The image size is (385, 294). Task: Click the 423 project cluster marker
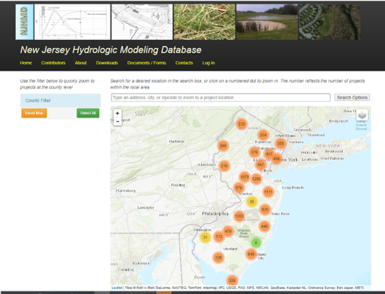pyautogui.click(x=269, y=154)
